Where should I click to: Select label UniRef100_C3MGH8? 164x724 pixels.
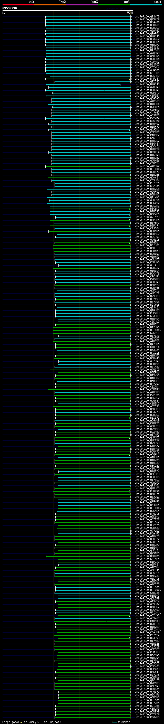[x=147, y=652]
